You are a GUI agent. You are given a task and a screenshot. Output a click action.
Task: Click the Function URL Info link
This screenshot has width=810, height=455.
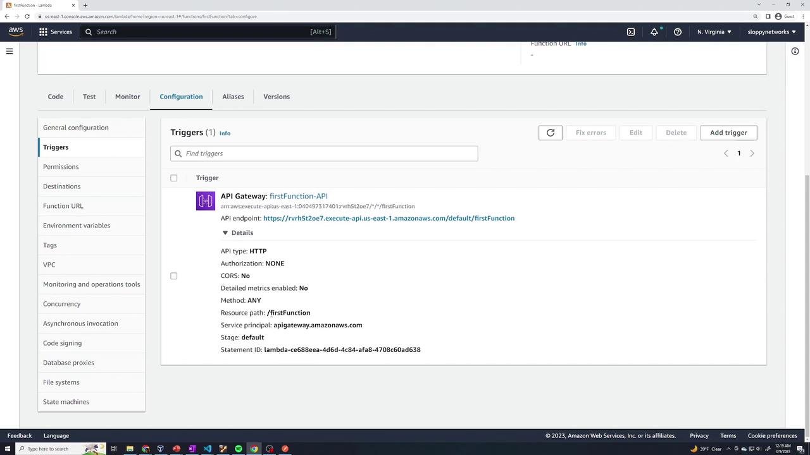click(x=581, y=44)
